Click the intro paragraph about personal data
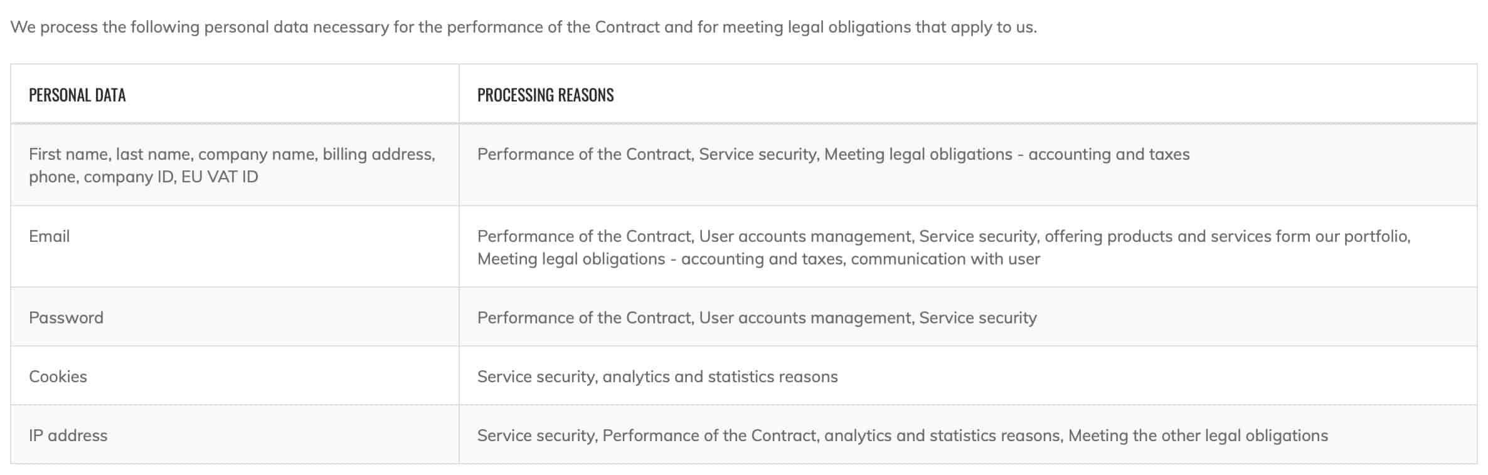Image resolution: width=1488 pixels, height=475 pixels. point(523,27)
